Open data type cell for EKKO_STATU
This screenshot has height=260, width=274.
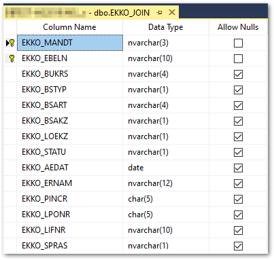click(x=166, y=152)
